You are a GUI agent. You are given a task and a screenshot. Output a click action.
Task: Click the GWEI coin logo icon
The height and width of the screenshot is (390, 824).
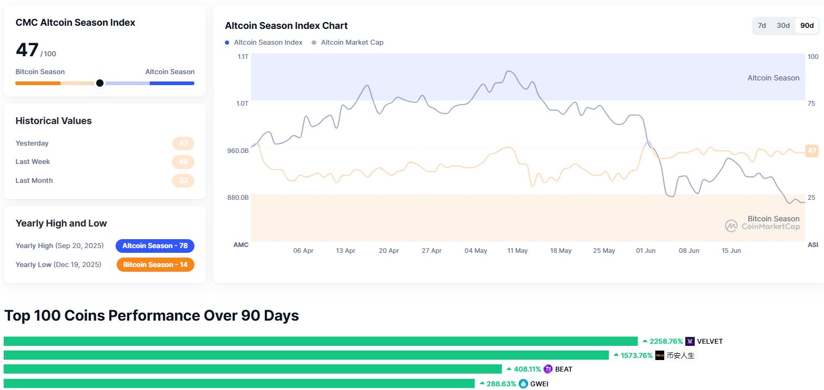(523, 384)
